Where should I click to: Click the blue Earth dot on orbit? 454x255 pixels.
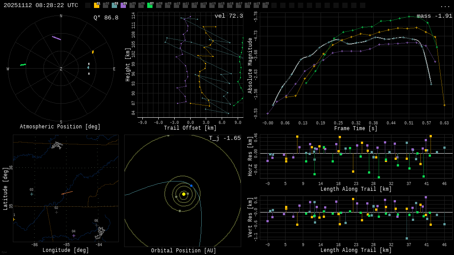pyautogui.click(x=192, y=185)
